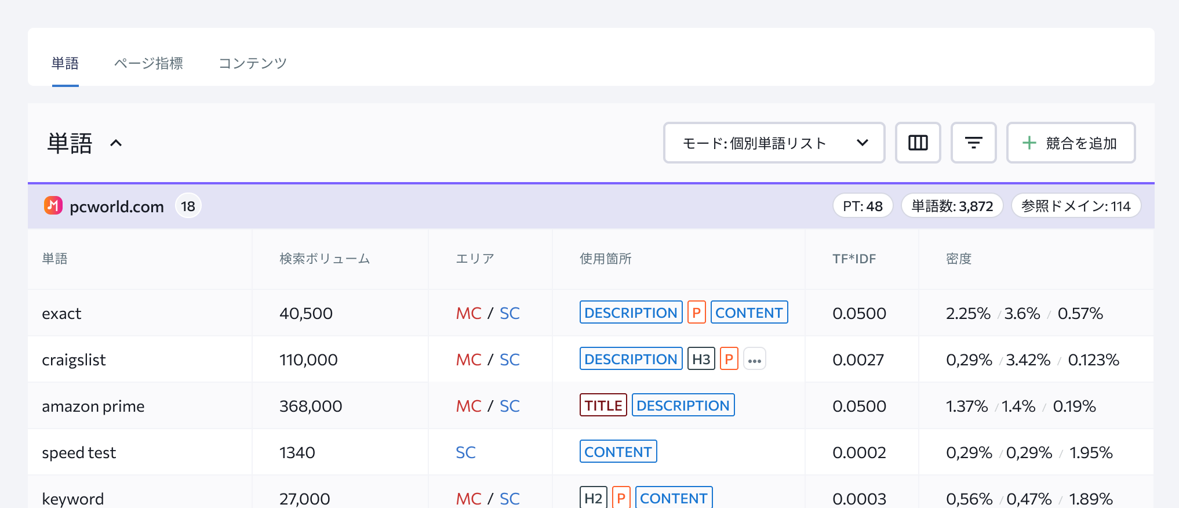This screenshot has height=508, width=1179.
Task: Click density value 1.95%
Action: coord(1091,452)
